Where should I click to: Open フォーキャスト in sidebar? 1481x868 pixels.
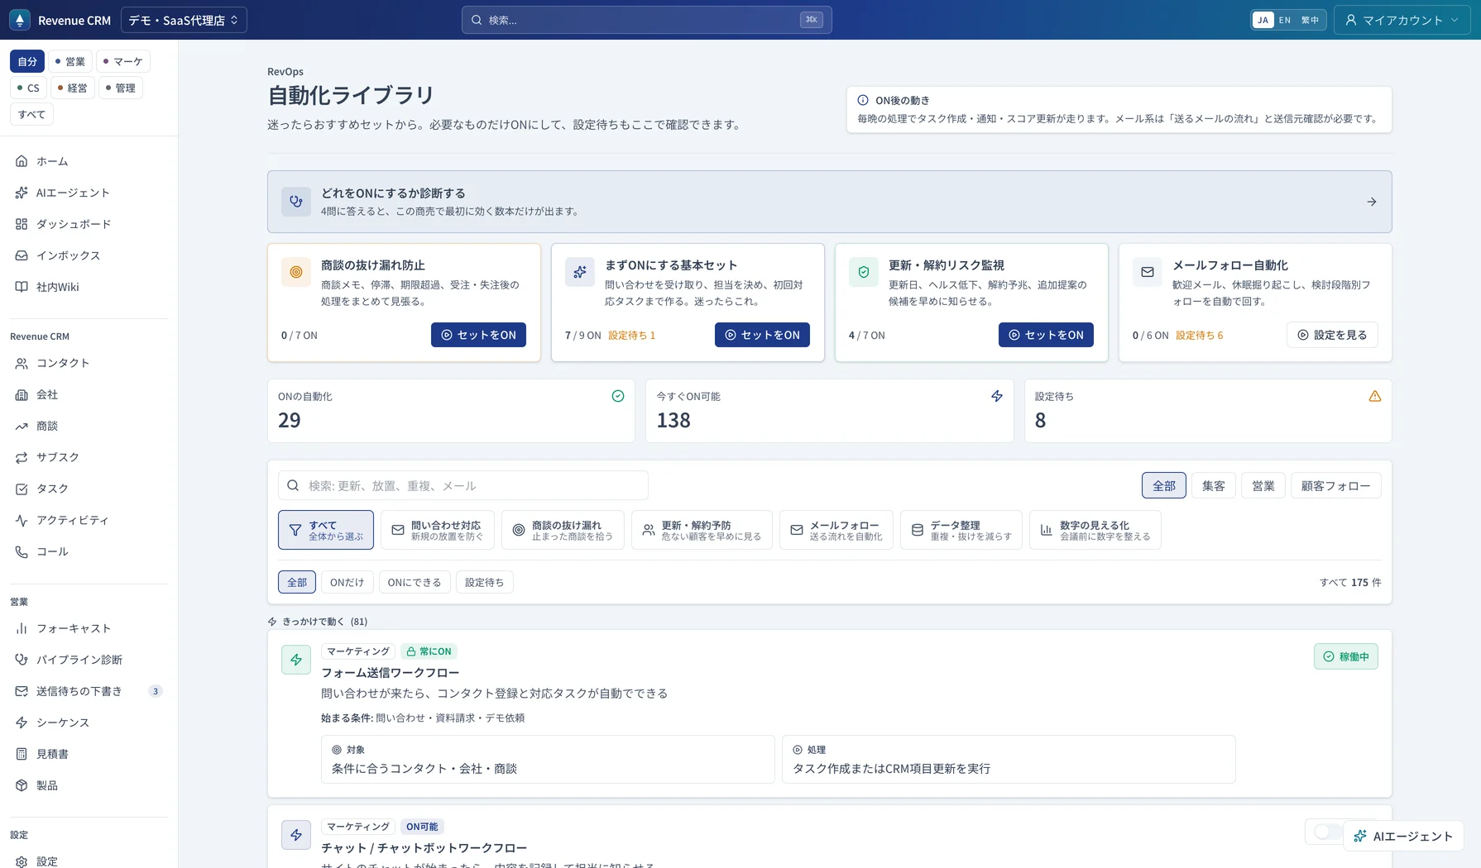click(x=89, y=628)
